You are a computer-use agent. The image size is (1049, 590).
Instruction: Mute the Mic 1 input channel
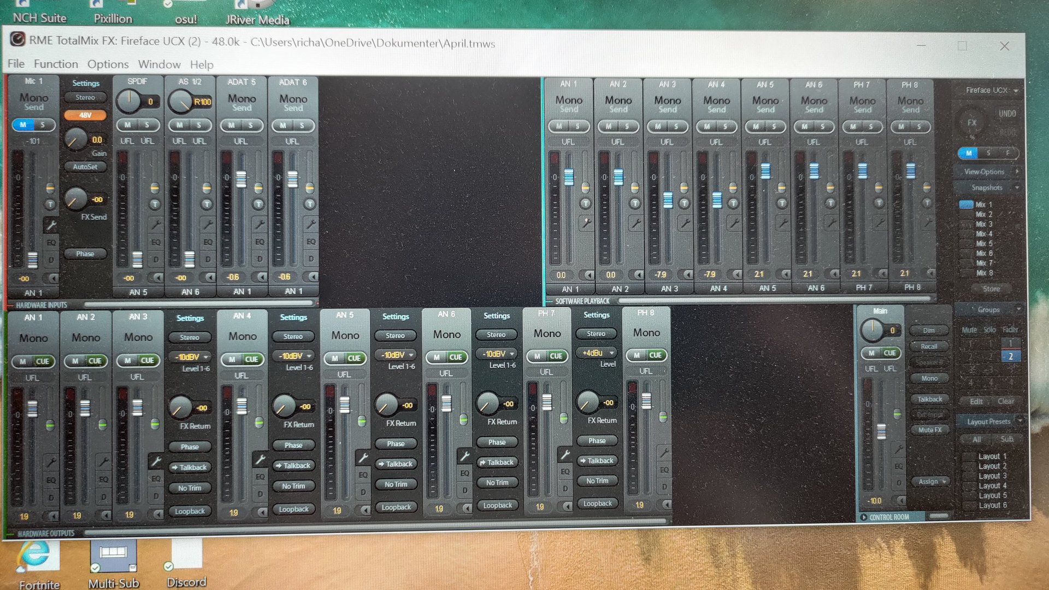23,125
